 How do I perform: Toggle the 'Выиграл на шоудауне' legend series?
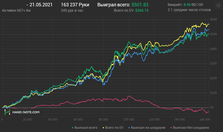coord(147,128)
